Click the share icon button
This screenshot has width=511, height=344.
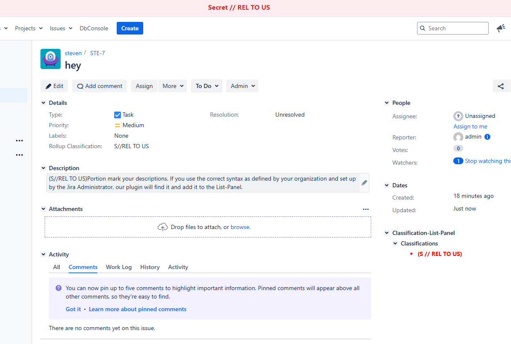point(500,86)
